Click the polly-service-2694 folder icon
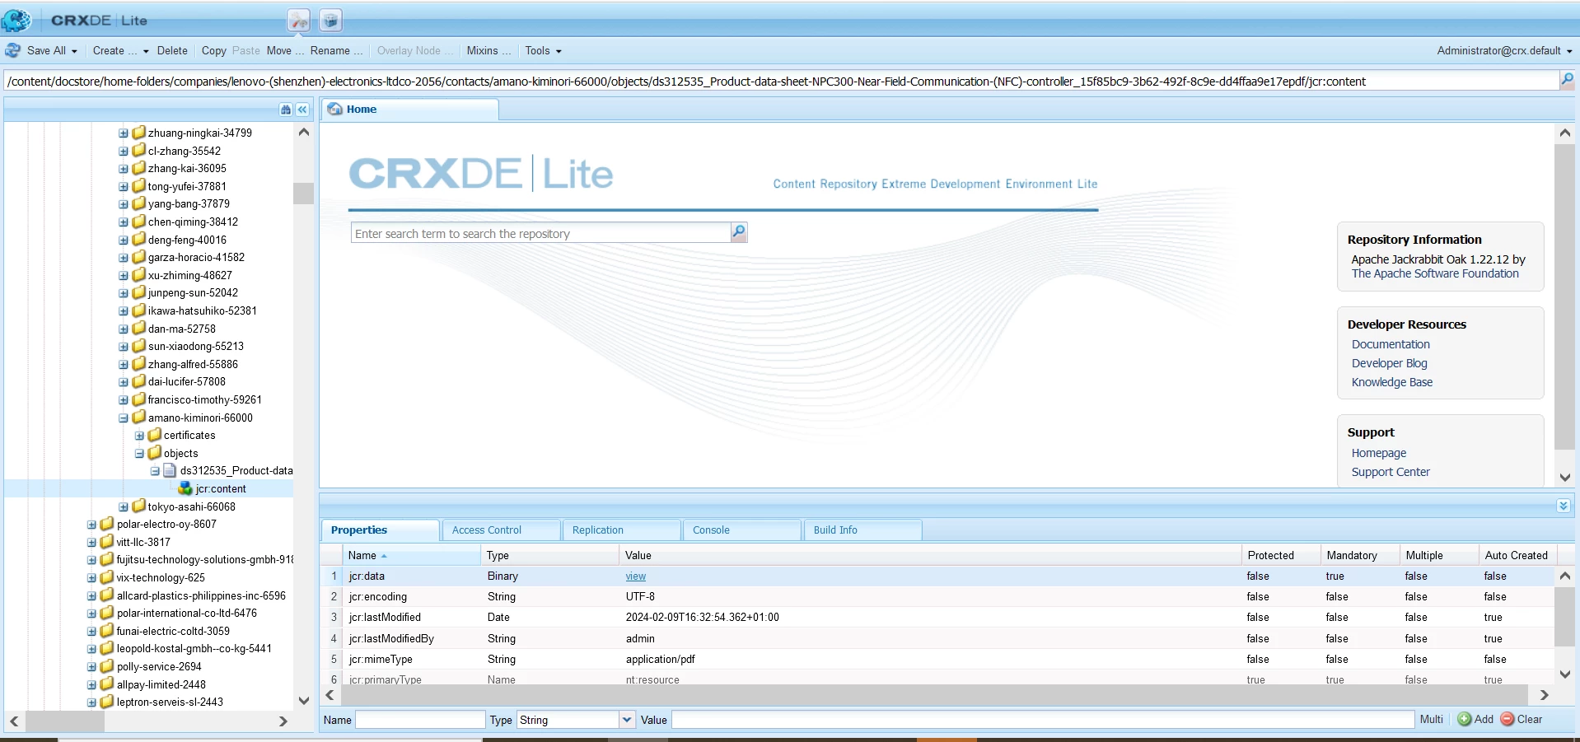This screenshot has width=1580, height=742. 107,666
